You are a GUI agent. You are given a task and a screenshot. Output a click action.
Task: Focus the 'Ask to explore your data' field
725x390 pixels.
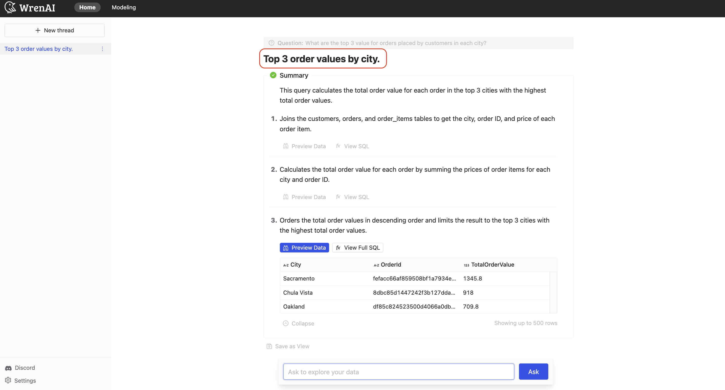point(399,372)
